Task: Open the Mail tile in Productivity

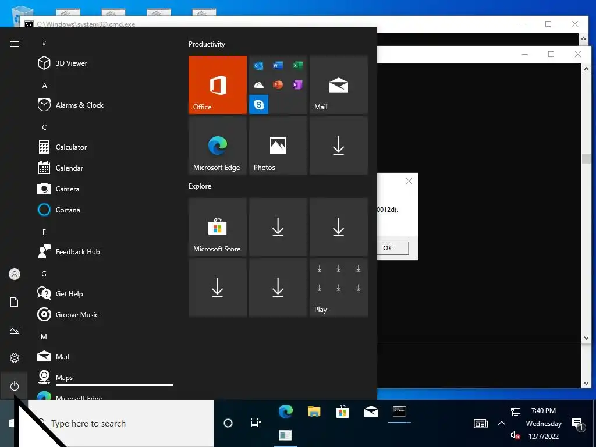Action: tap(339, 85)
